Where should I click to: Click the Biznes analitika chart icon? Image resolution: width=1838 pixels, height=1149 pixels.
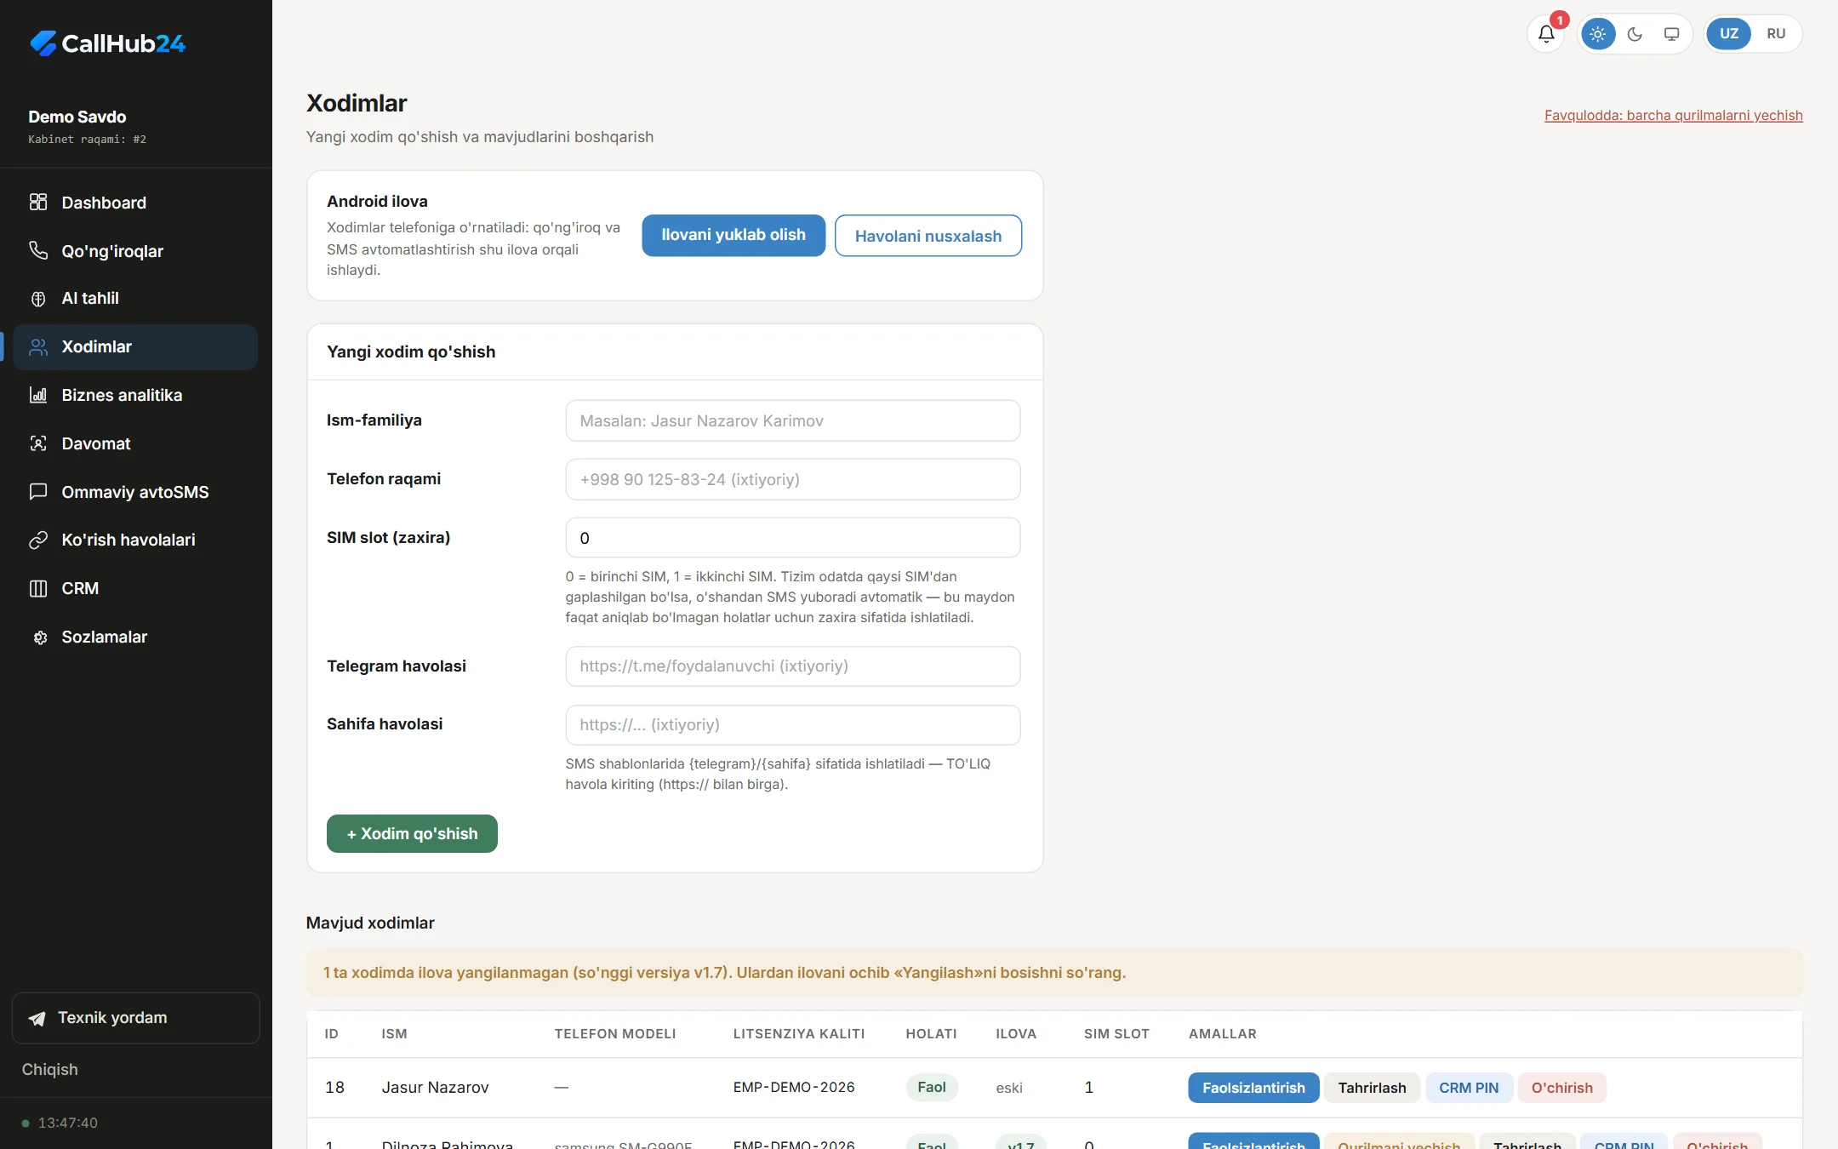[x=38, y=395]
